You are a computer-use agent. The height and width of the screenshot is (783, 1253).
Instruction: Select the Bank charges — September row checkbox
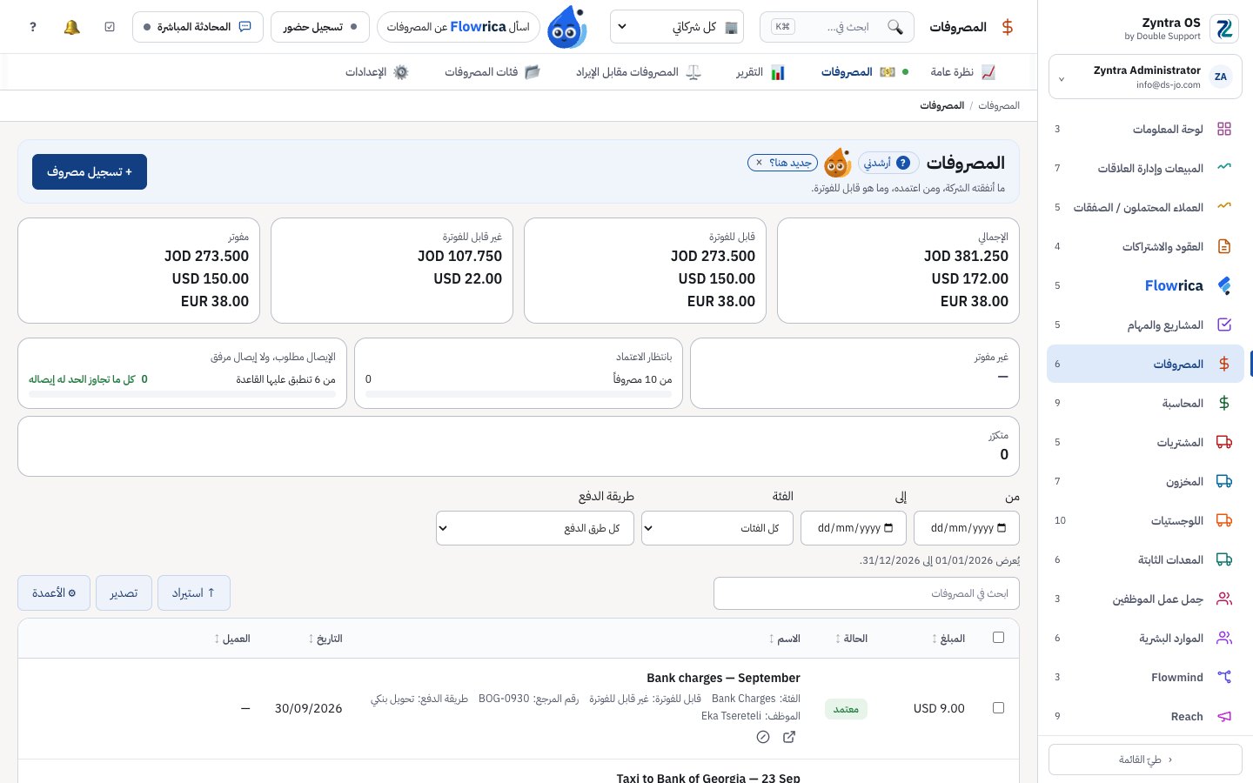coord(998,708)
